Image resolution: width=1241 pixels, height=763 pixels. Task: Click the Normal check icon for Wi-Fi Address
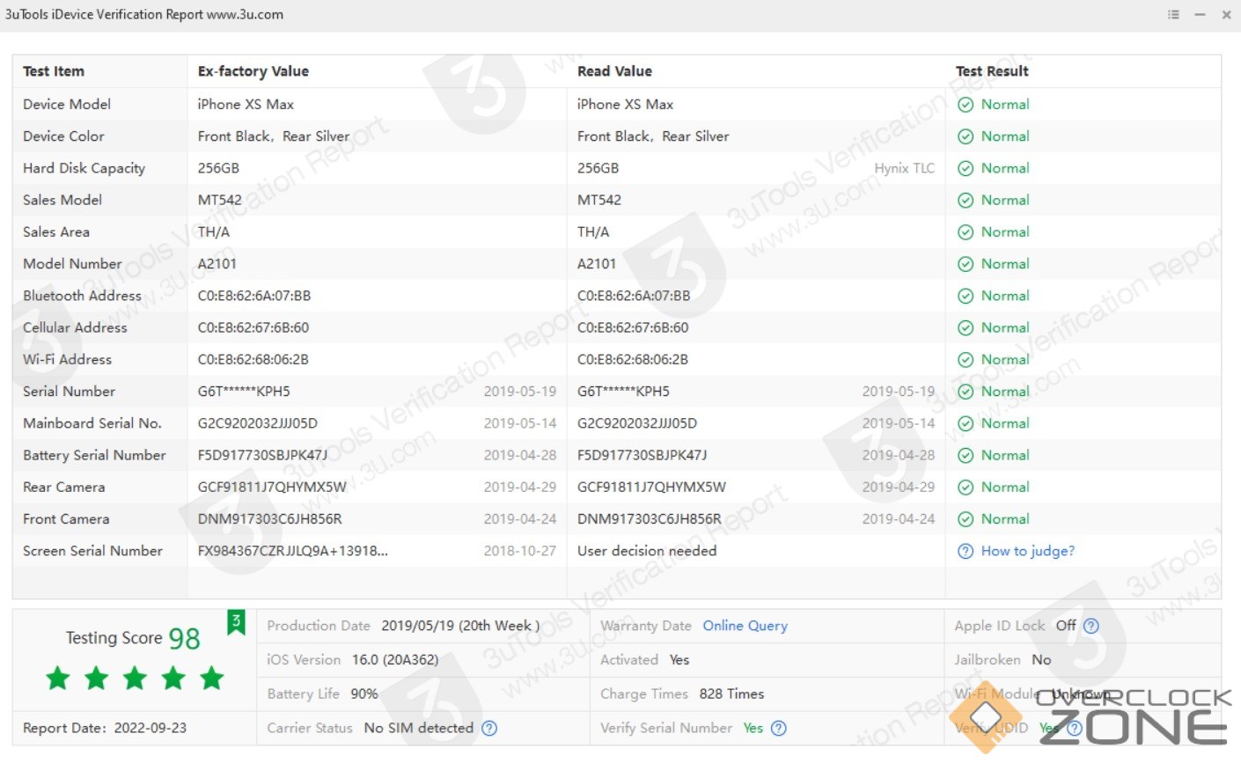[x=966, y=360]
